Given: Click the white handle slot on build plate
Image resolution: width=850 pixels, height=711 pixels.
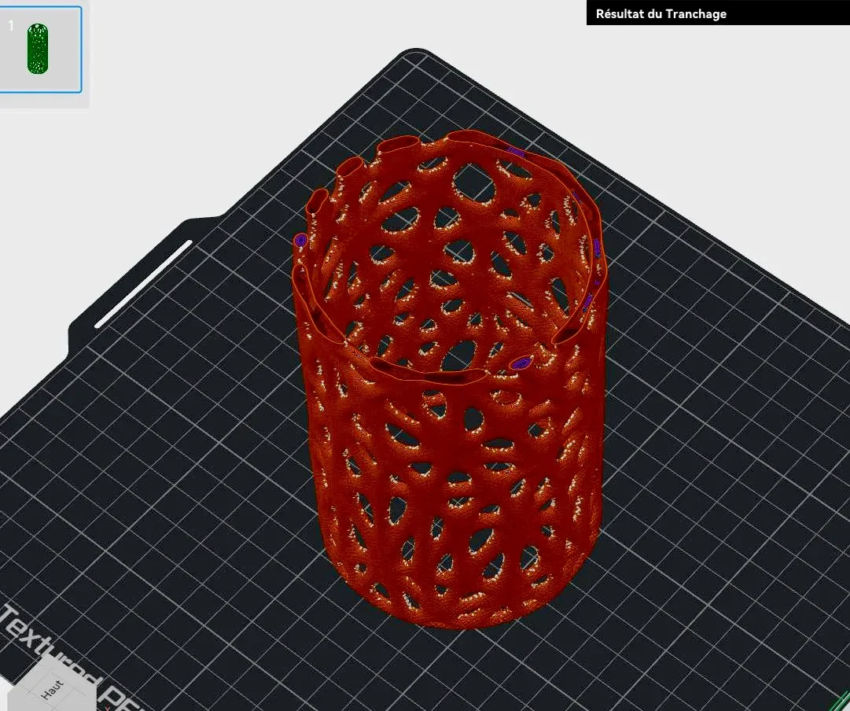Looking at the screenshot, I should pos(144,284).
